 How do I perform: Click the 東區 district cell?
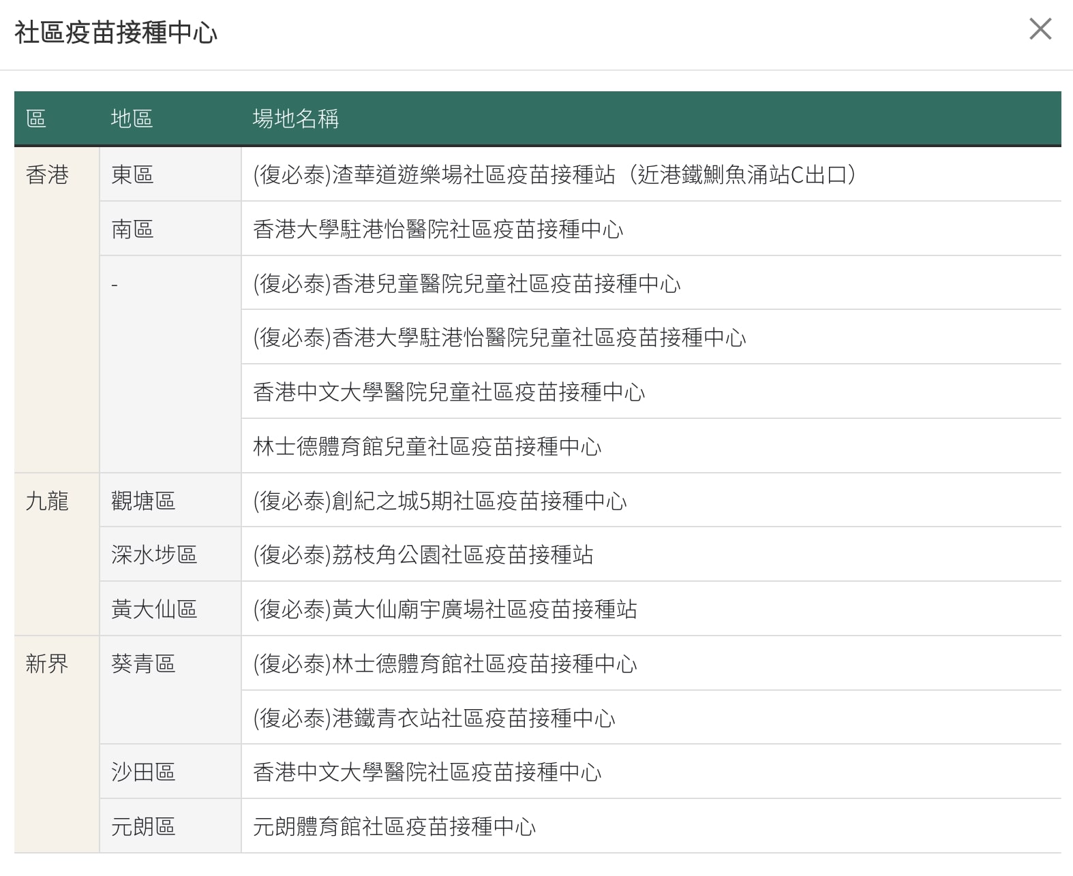pos(170,174)
